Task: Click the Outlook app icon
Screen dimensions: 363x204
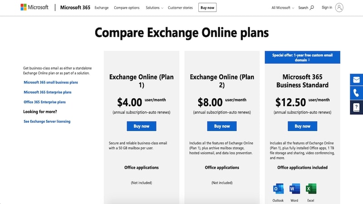Action: 278,189
